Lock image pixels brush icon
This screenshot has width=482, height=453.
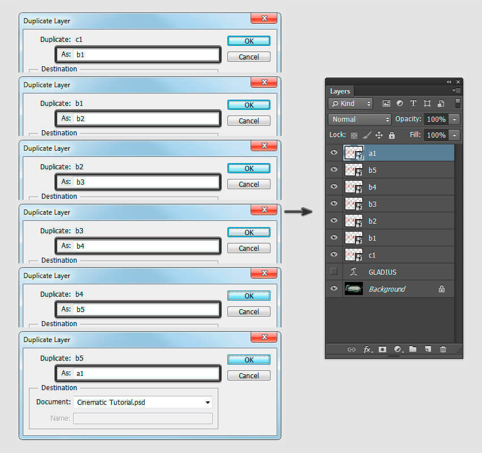click(x=366, y=135)
